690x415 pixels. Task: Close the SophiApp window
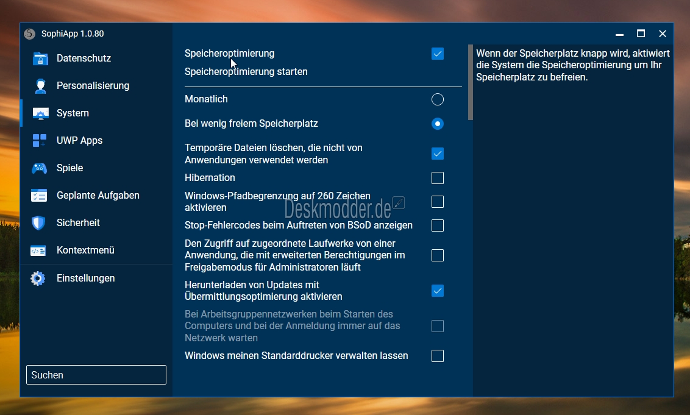pyautogui.click(x=663, y=34)
